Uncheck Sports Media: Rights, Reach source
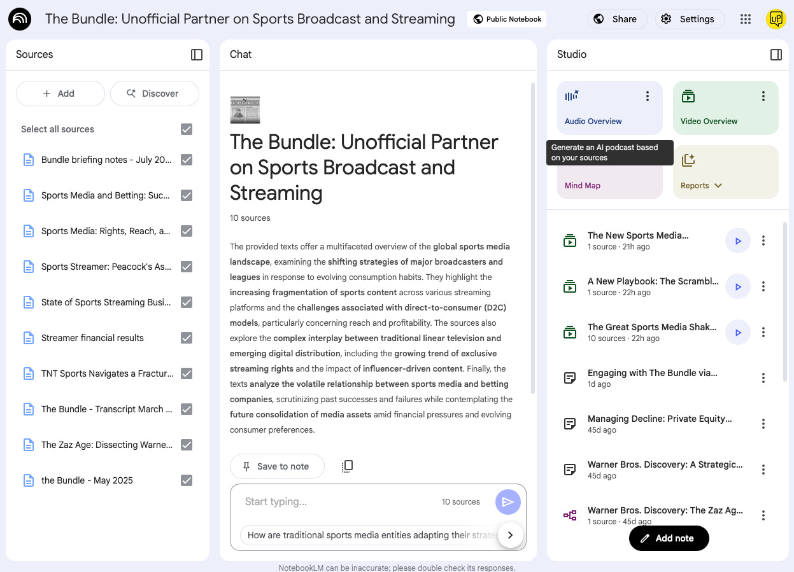794x572 pixels. tap(187, 231)
